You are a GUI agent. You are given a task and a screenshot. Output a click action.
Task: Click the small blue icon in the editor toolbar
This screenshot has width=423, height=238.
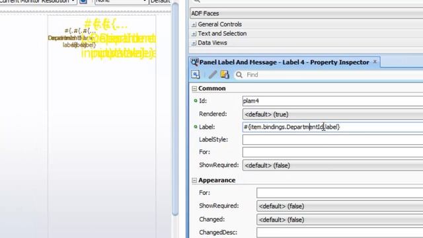(83, 1)
